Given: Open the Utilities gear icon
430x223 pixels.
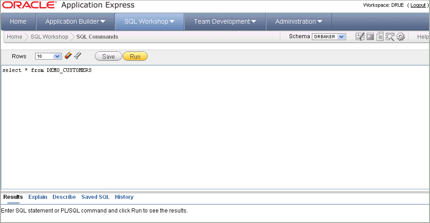Looking at the screenshot, I should (x=401, y=37).
